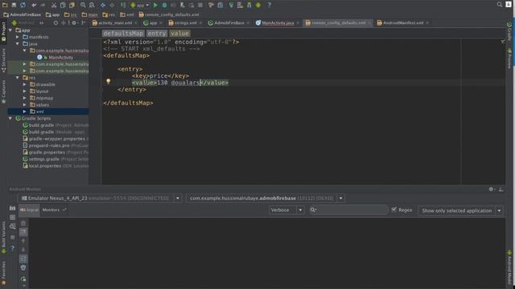Select the layout folder
Screen dimensions: 515x289
(x=42, y=92)
